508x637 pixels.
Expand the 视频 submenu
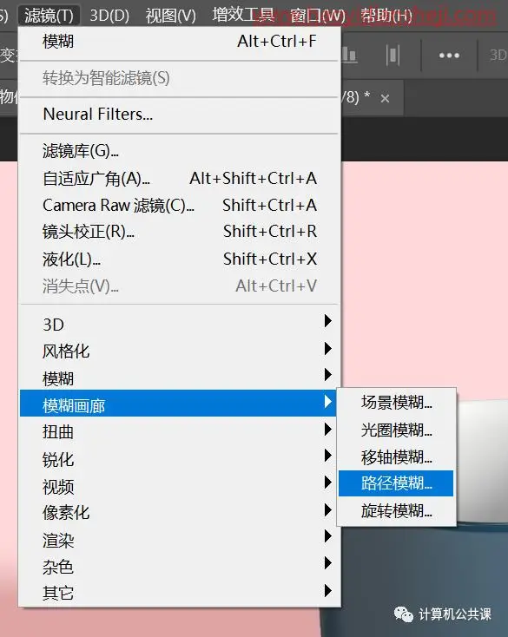click(179, 486)
